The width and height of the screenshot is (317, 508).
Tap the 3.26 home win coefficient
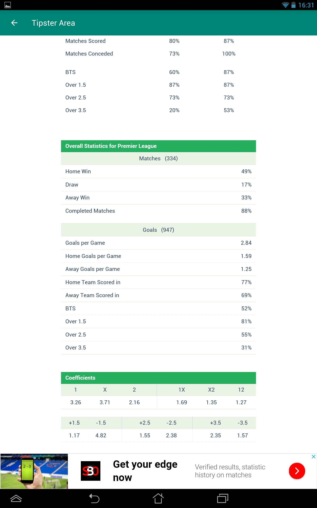(76, 402)
